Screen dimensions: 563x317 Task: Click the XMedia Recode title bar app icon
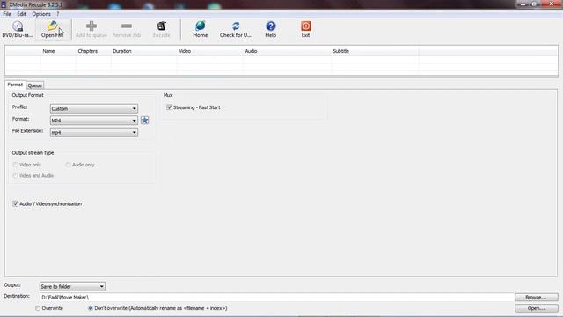click(x=4, y=4)
